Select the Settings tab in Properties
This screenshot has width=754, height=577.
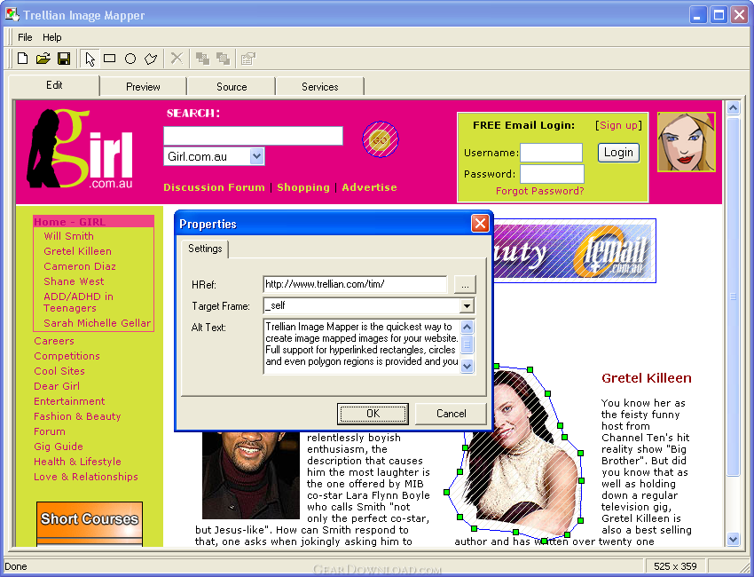205,249
